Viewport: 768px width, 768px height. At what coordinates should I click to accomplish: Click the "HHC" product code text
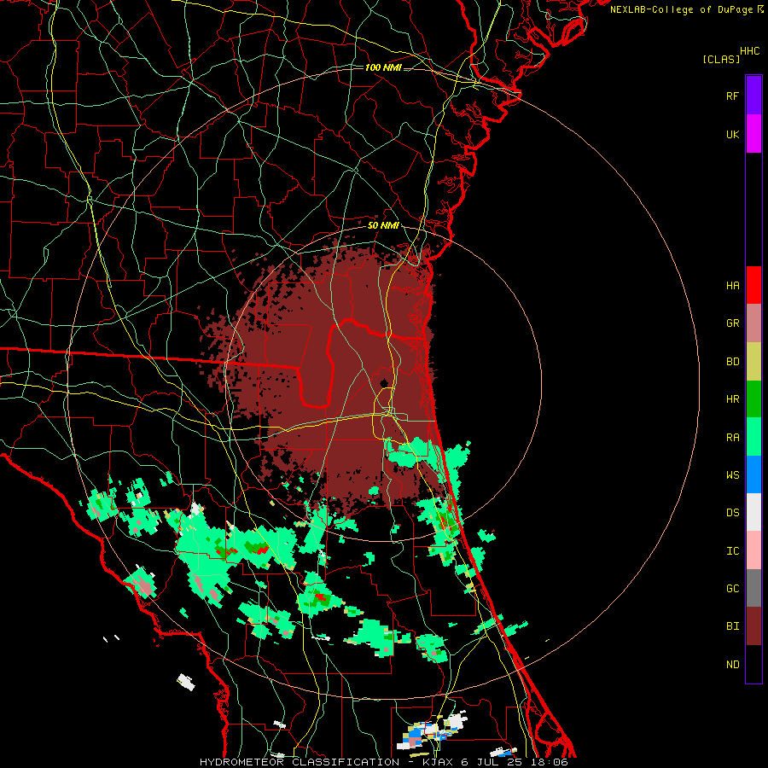point(750,51)
